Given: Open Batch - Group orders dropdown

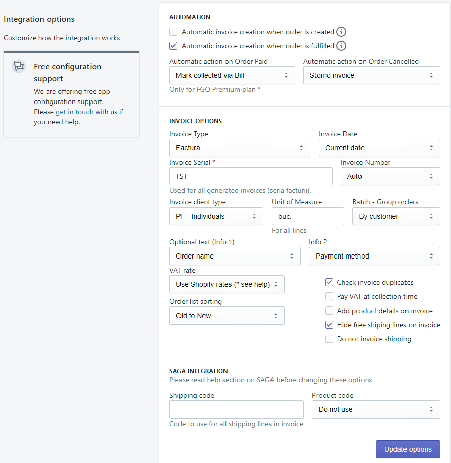Looking at the screenshot, I should (x=396, y=216).
